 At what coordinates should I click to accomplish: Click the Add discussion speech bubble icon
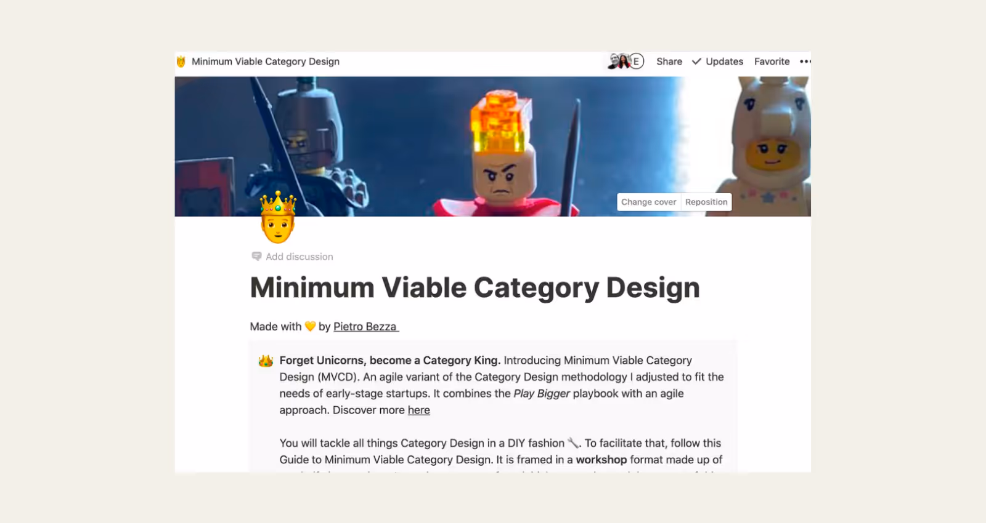[256, 257]
